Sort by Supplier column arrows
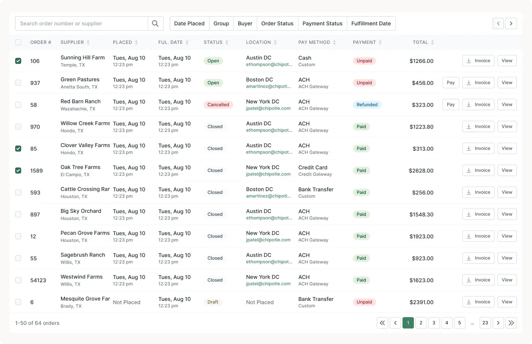 pos(88,42)
